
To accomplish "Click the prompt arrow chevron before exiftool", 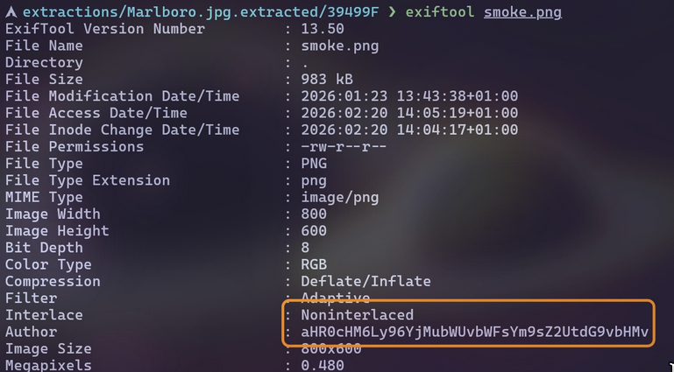I will [x=392, y=12].
